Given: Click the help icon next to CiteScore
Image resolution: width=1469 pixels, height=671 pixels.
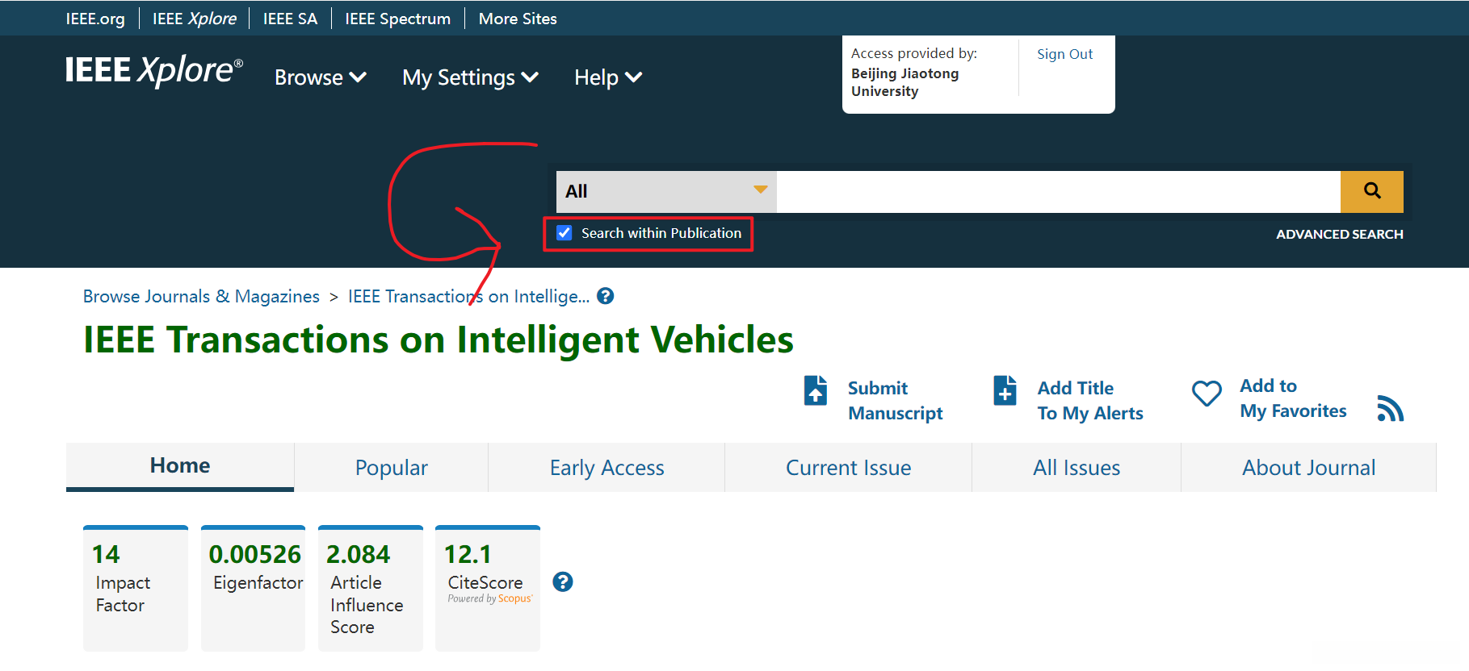Looking at the screenshot, I should tap(563, 581).
